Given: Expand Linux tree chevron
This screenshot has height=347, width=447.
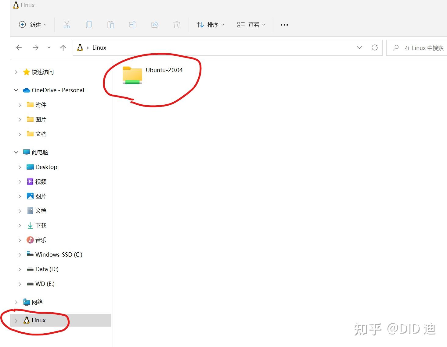Looking at the screenshot, I should click(16, 321).
